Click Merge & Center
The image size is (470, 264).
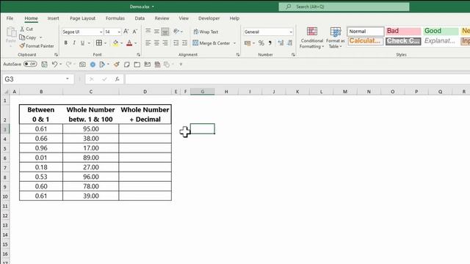point(211,43)
